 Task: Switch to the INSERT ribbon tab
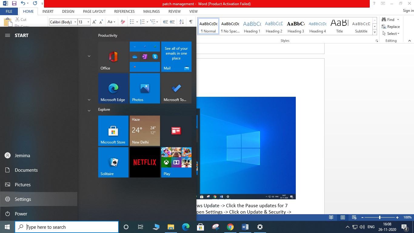coord(48,12)
